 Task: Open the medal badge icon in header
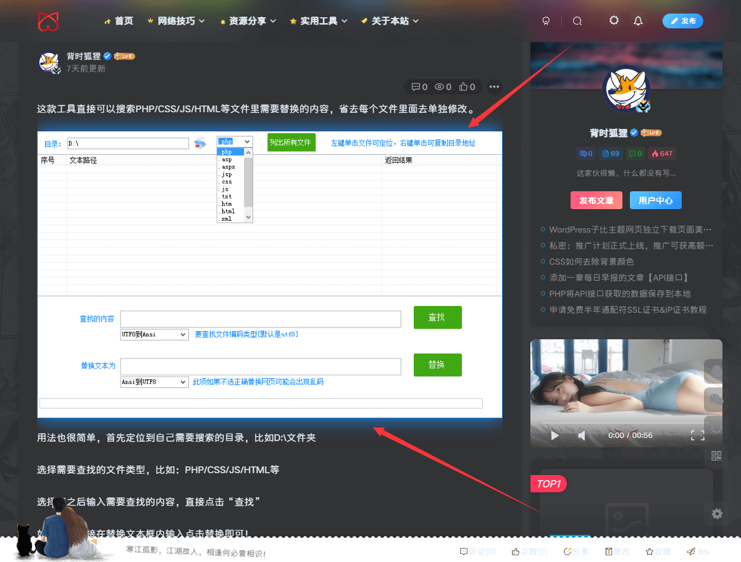(546, 21)
